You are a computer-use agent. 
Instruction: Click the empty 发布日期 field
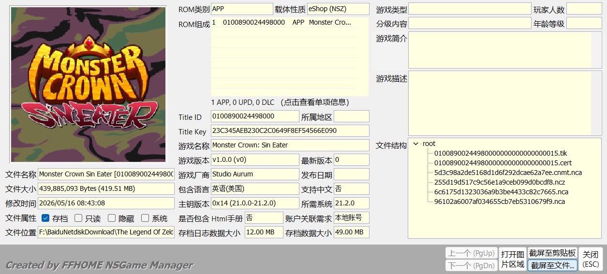(352, 174)
